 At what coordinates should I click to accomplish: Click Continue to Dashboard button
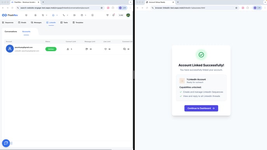tap(201, 108)
